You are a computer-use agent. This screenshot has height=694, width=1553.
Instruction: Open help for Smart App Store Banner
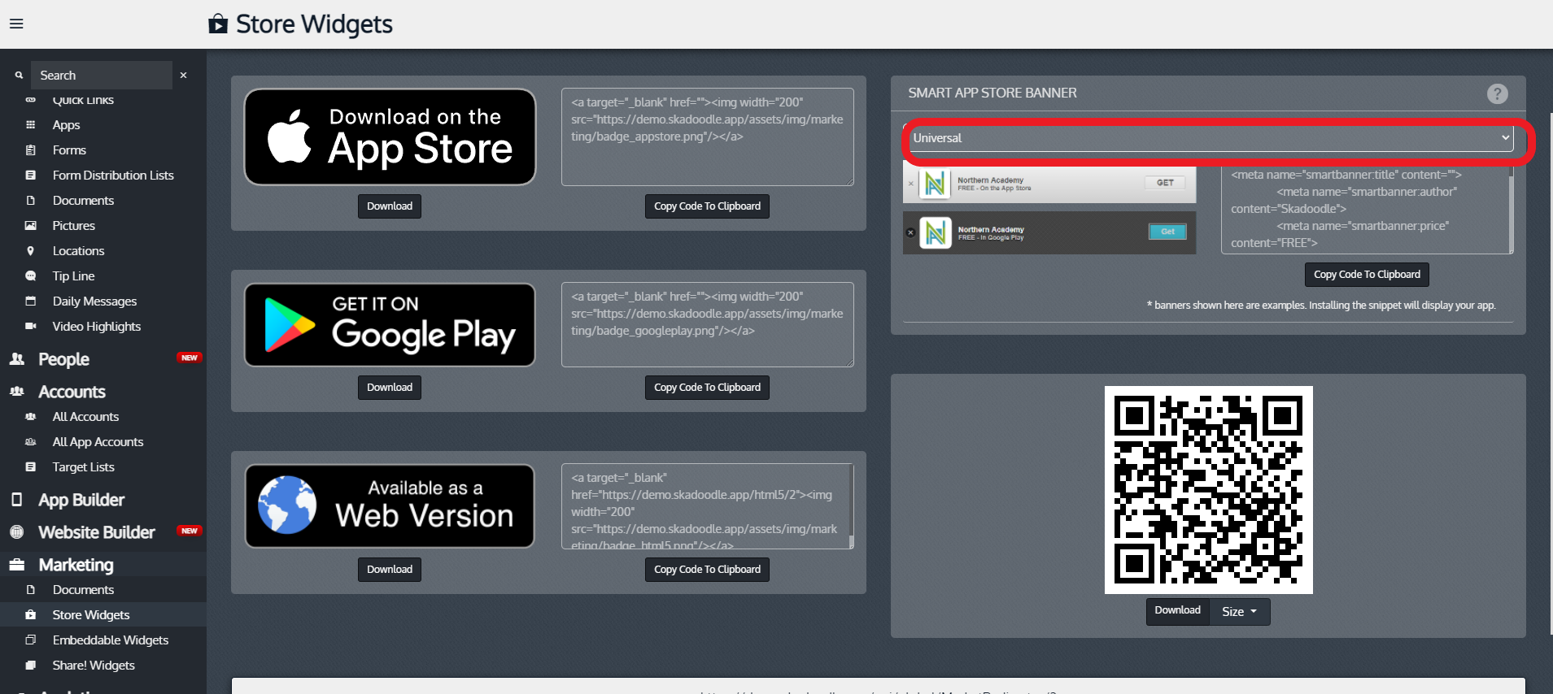(x=1497, y=93)
